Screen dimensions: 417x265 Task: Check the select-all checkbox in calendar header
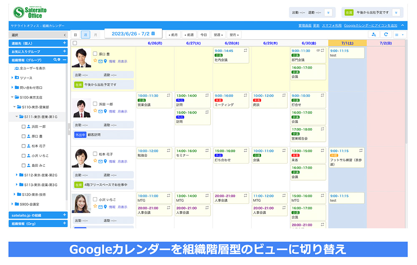(x=75, y=43)
